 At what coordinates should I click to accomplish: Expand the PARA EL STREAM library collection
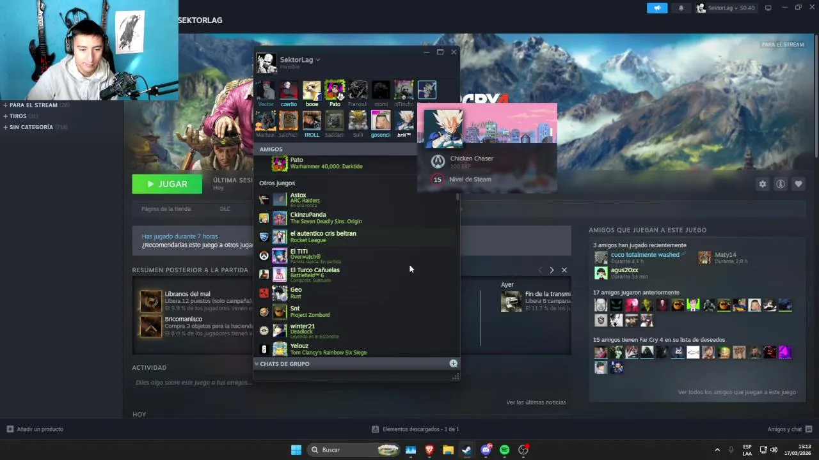(36, 105)
